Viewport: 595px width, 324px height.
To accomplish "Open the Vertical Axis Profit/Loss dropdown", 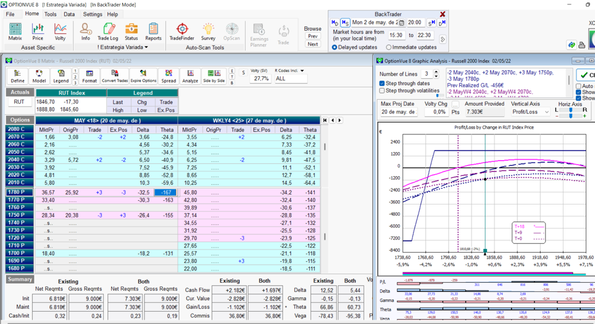I will (546, 112).
